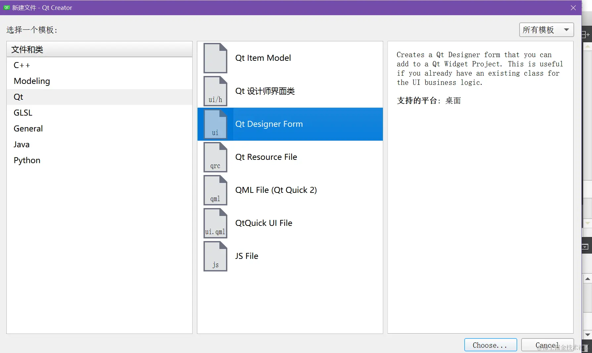
Task: Click the Qt Creator logo in the title bar
Action: (7, 8)
